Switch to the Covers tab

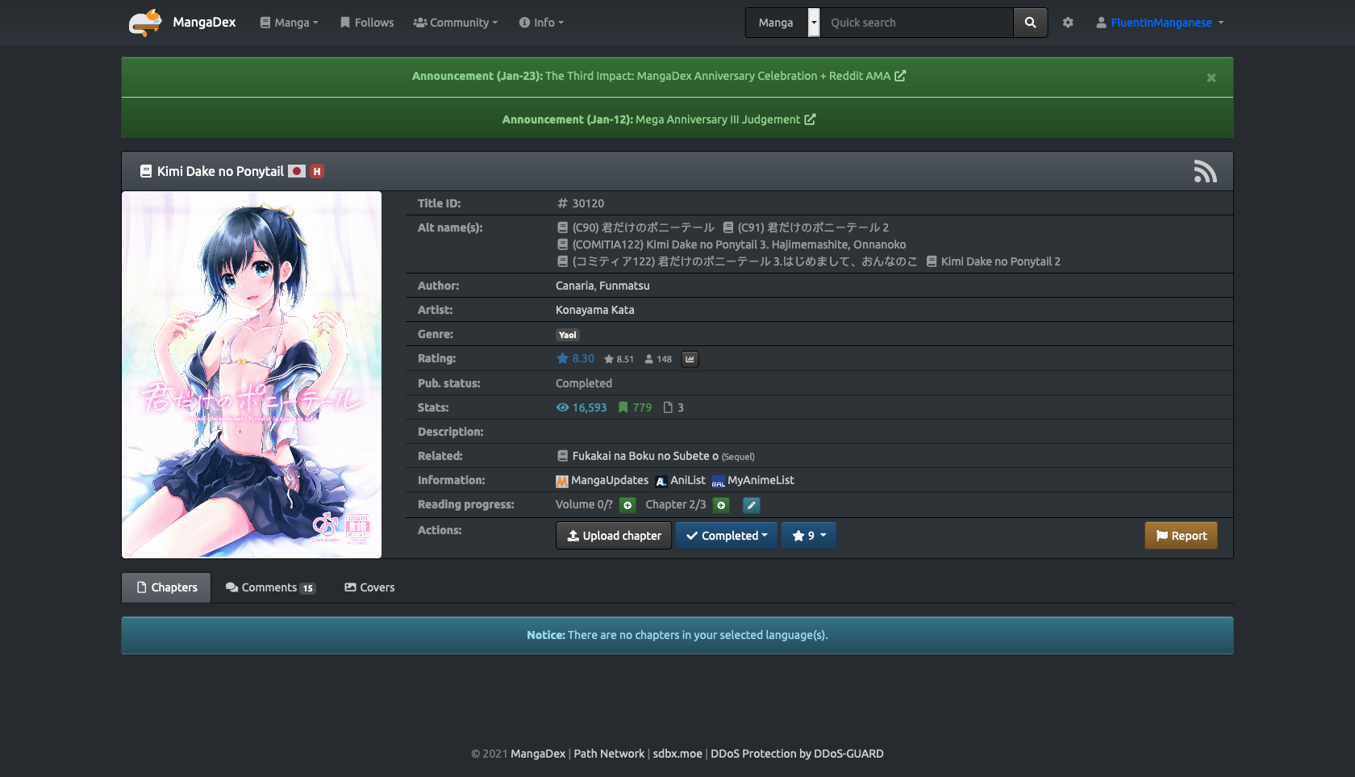(369, 587)
